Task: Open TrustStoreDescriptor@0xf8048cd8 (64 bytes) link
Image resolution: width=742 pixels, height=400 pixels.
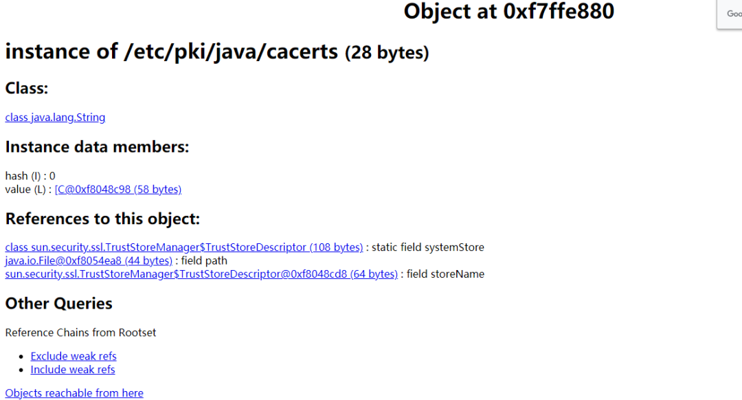Action: point(201,274)
